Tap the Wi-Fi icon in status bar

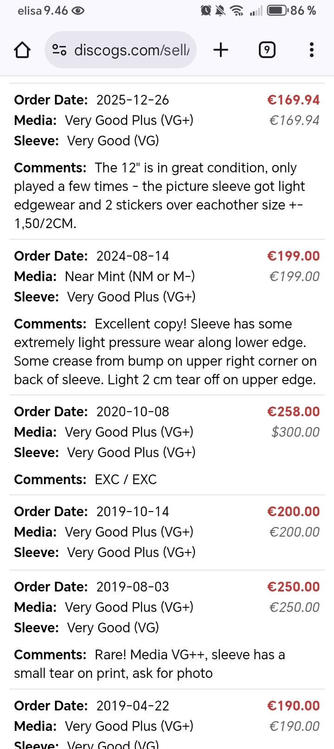click(x=237, y=10)
